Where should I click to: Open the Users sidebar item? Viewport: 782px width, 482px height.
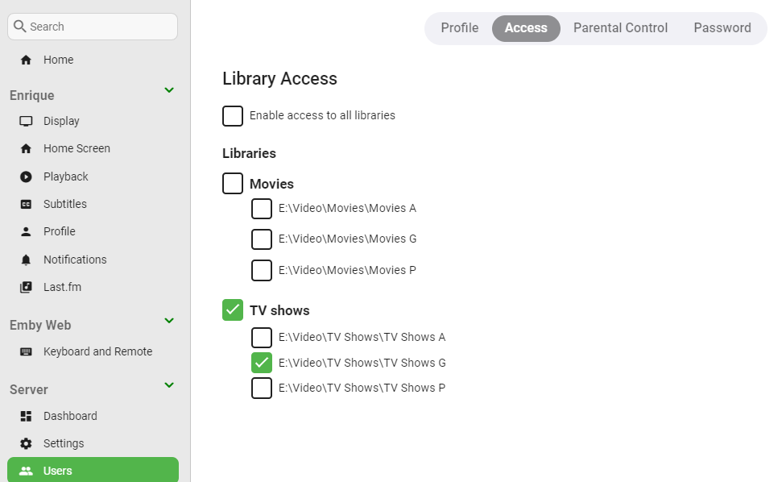click(93, 470)
